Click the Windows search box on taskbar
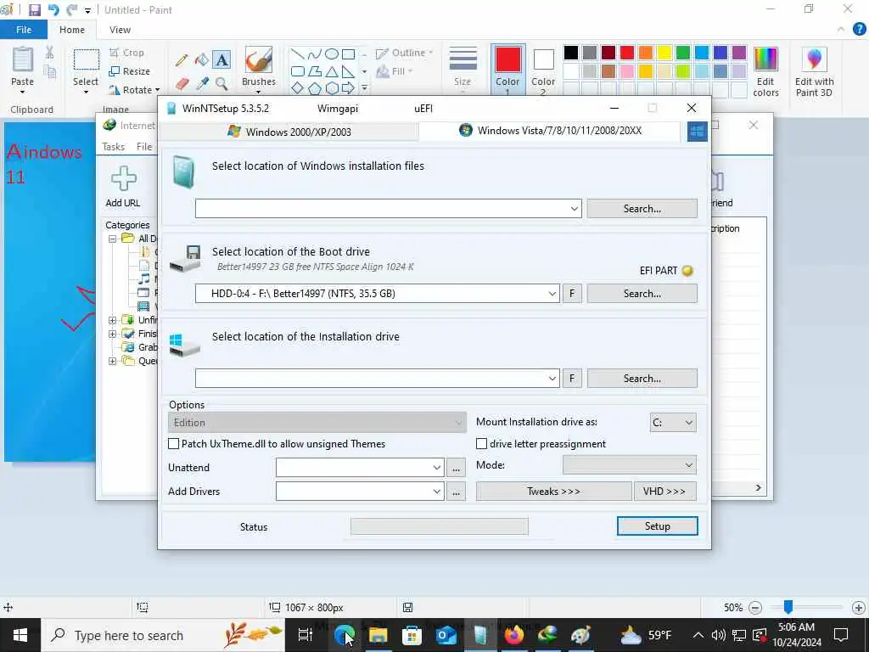Viewport: 869px width, 652px height. point(163,635)
